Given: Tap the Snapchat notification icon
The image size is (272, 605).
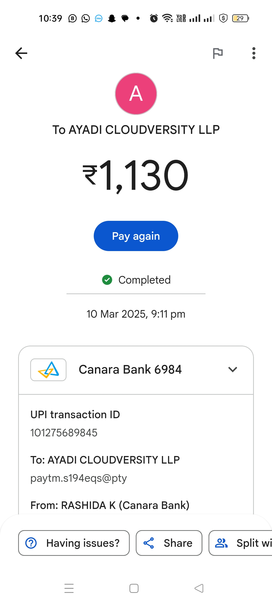Looking at the screenshot, I should [112, 18].
